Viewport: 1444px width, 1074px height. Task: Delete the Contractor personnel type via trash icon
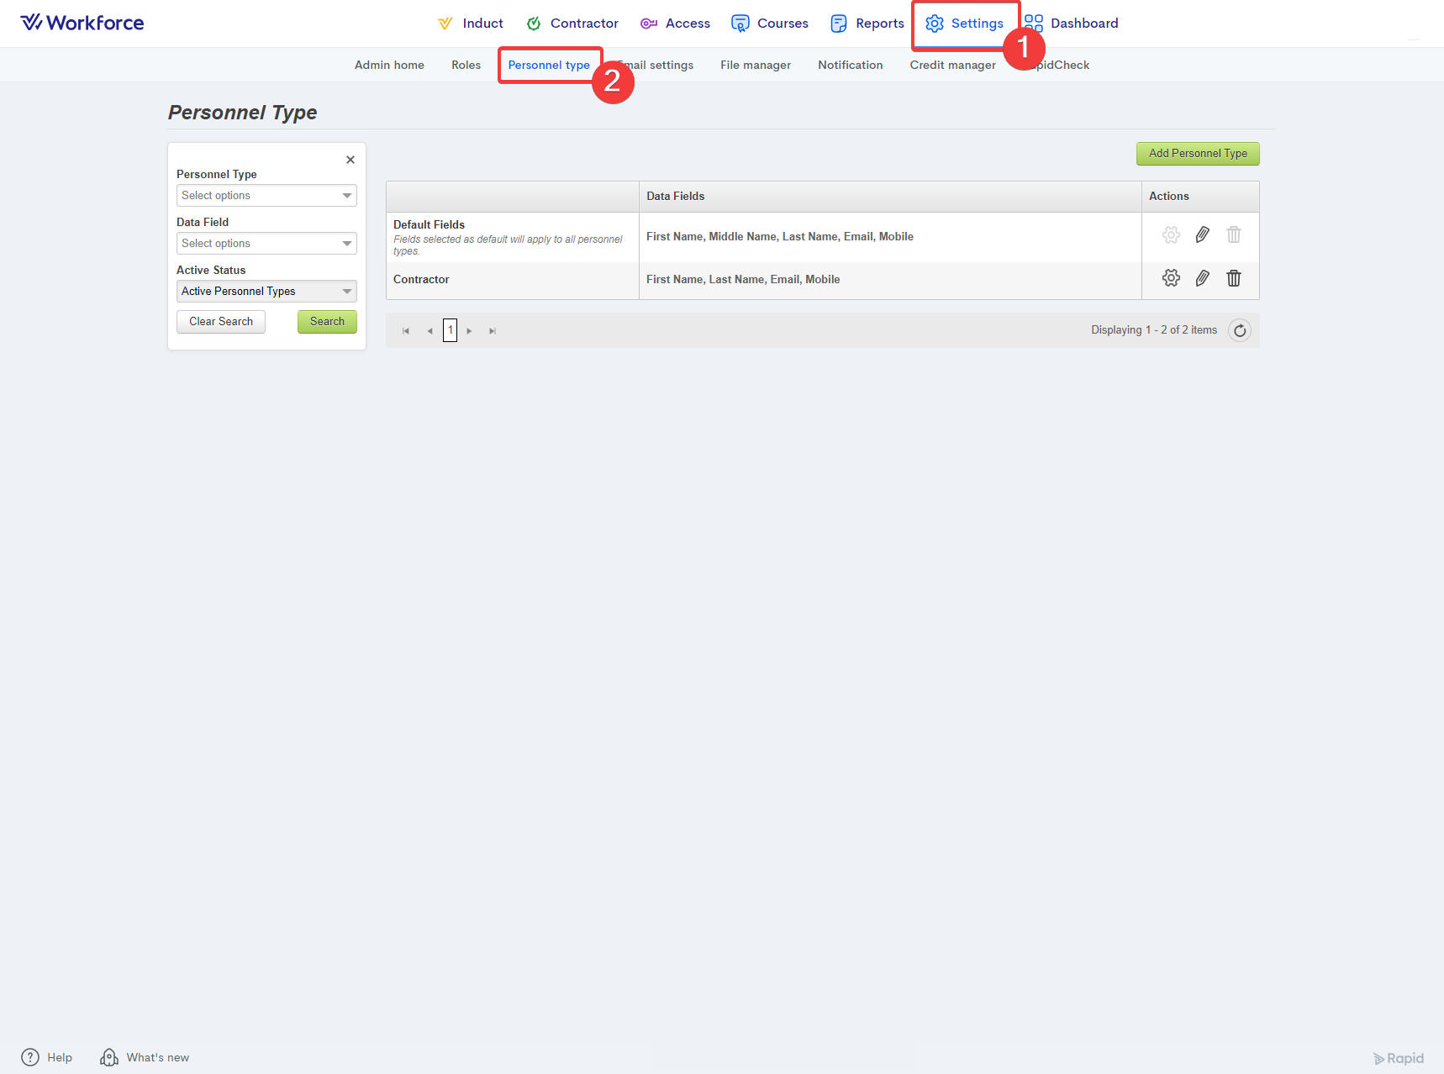coord(1233,278)
